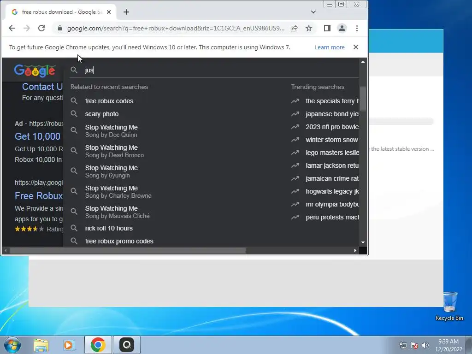Choose suggestion scary photo
Image resolution: width=472 pixels, height=354 pixels.
(x=102, y=114)
